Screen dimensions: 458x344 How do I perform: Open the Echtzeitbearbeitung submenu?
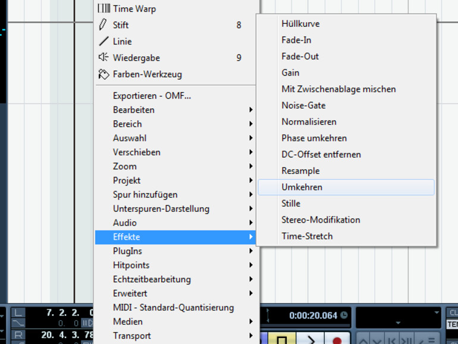[175, 279]
